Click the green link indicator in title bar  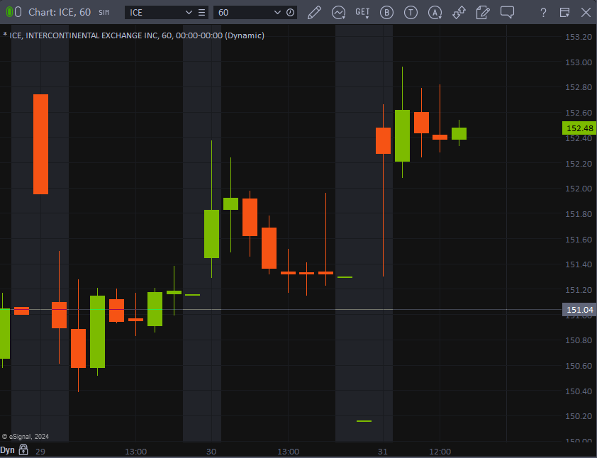10,12
